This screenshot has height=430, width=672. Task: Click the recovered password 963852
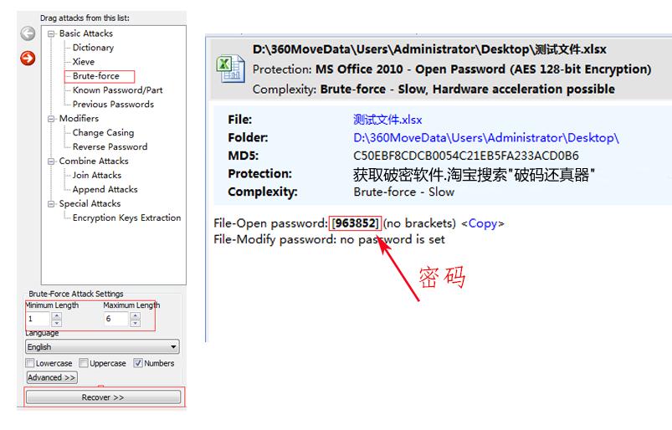[356, 223]
